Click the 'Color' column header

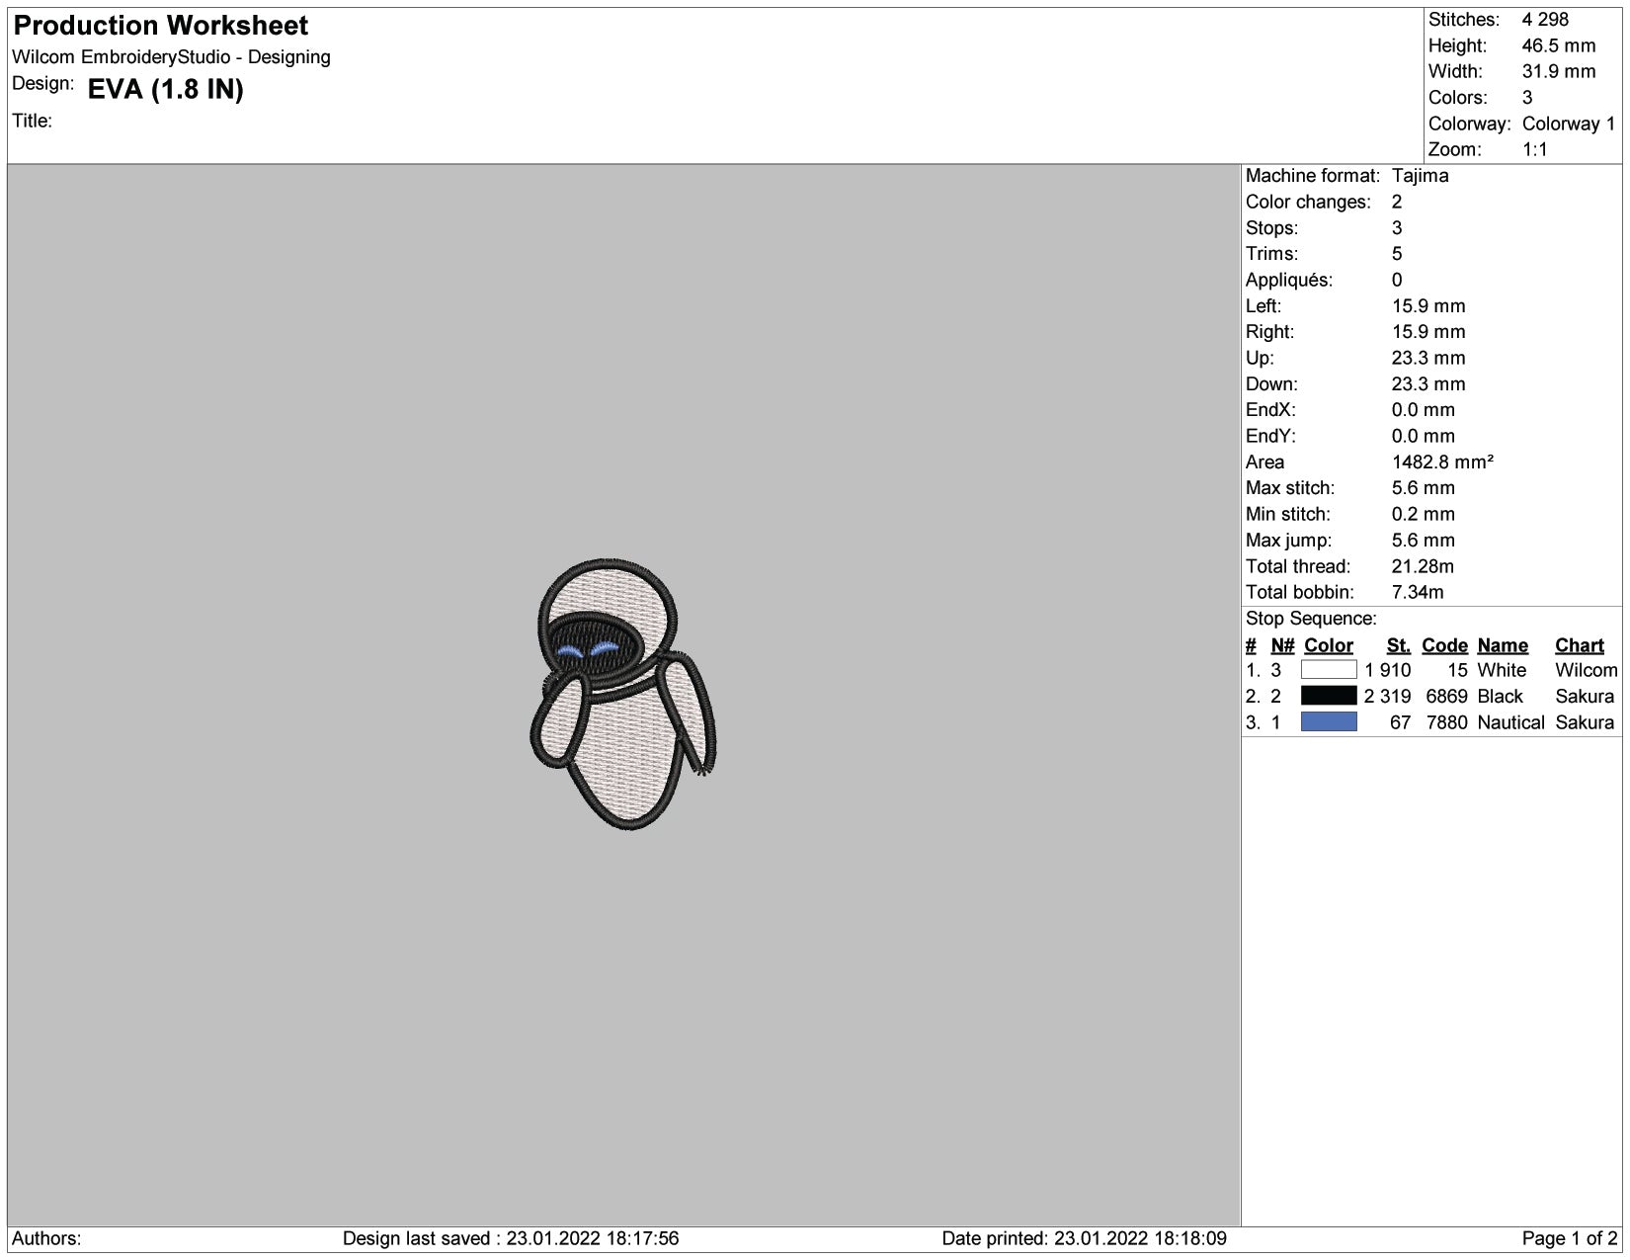(x=1329, y=645)
